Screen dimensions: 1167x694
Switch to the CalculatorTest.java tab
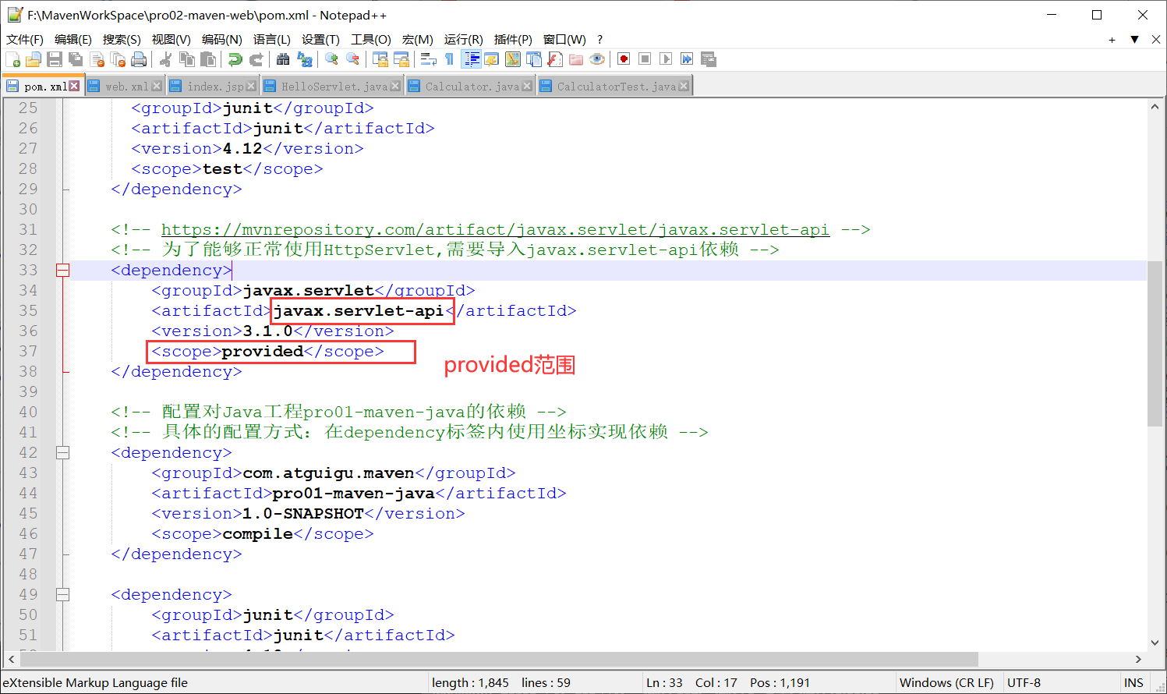pos(615,87)
